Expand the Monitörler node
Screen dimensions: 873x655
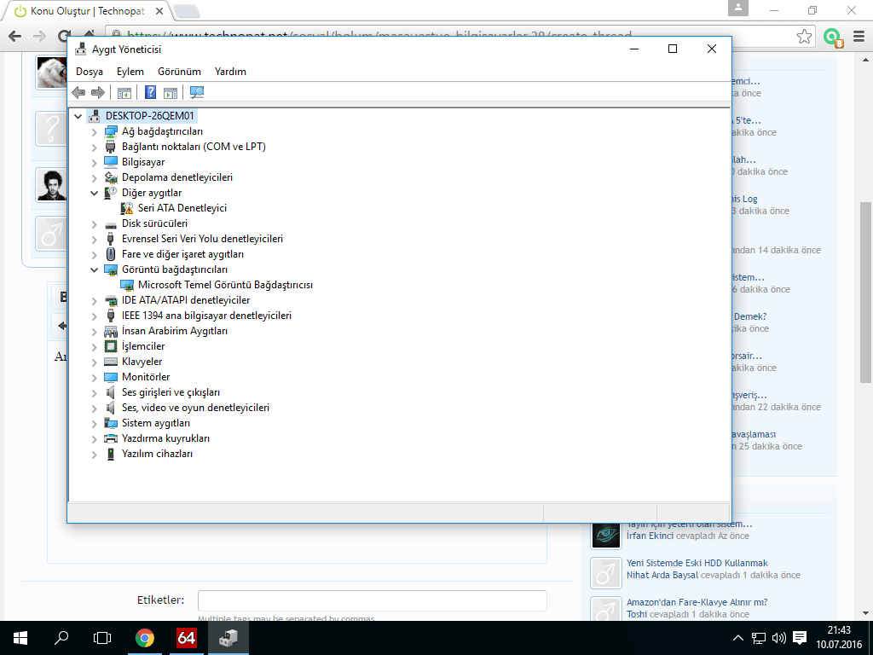point(95,378)
